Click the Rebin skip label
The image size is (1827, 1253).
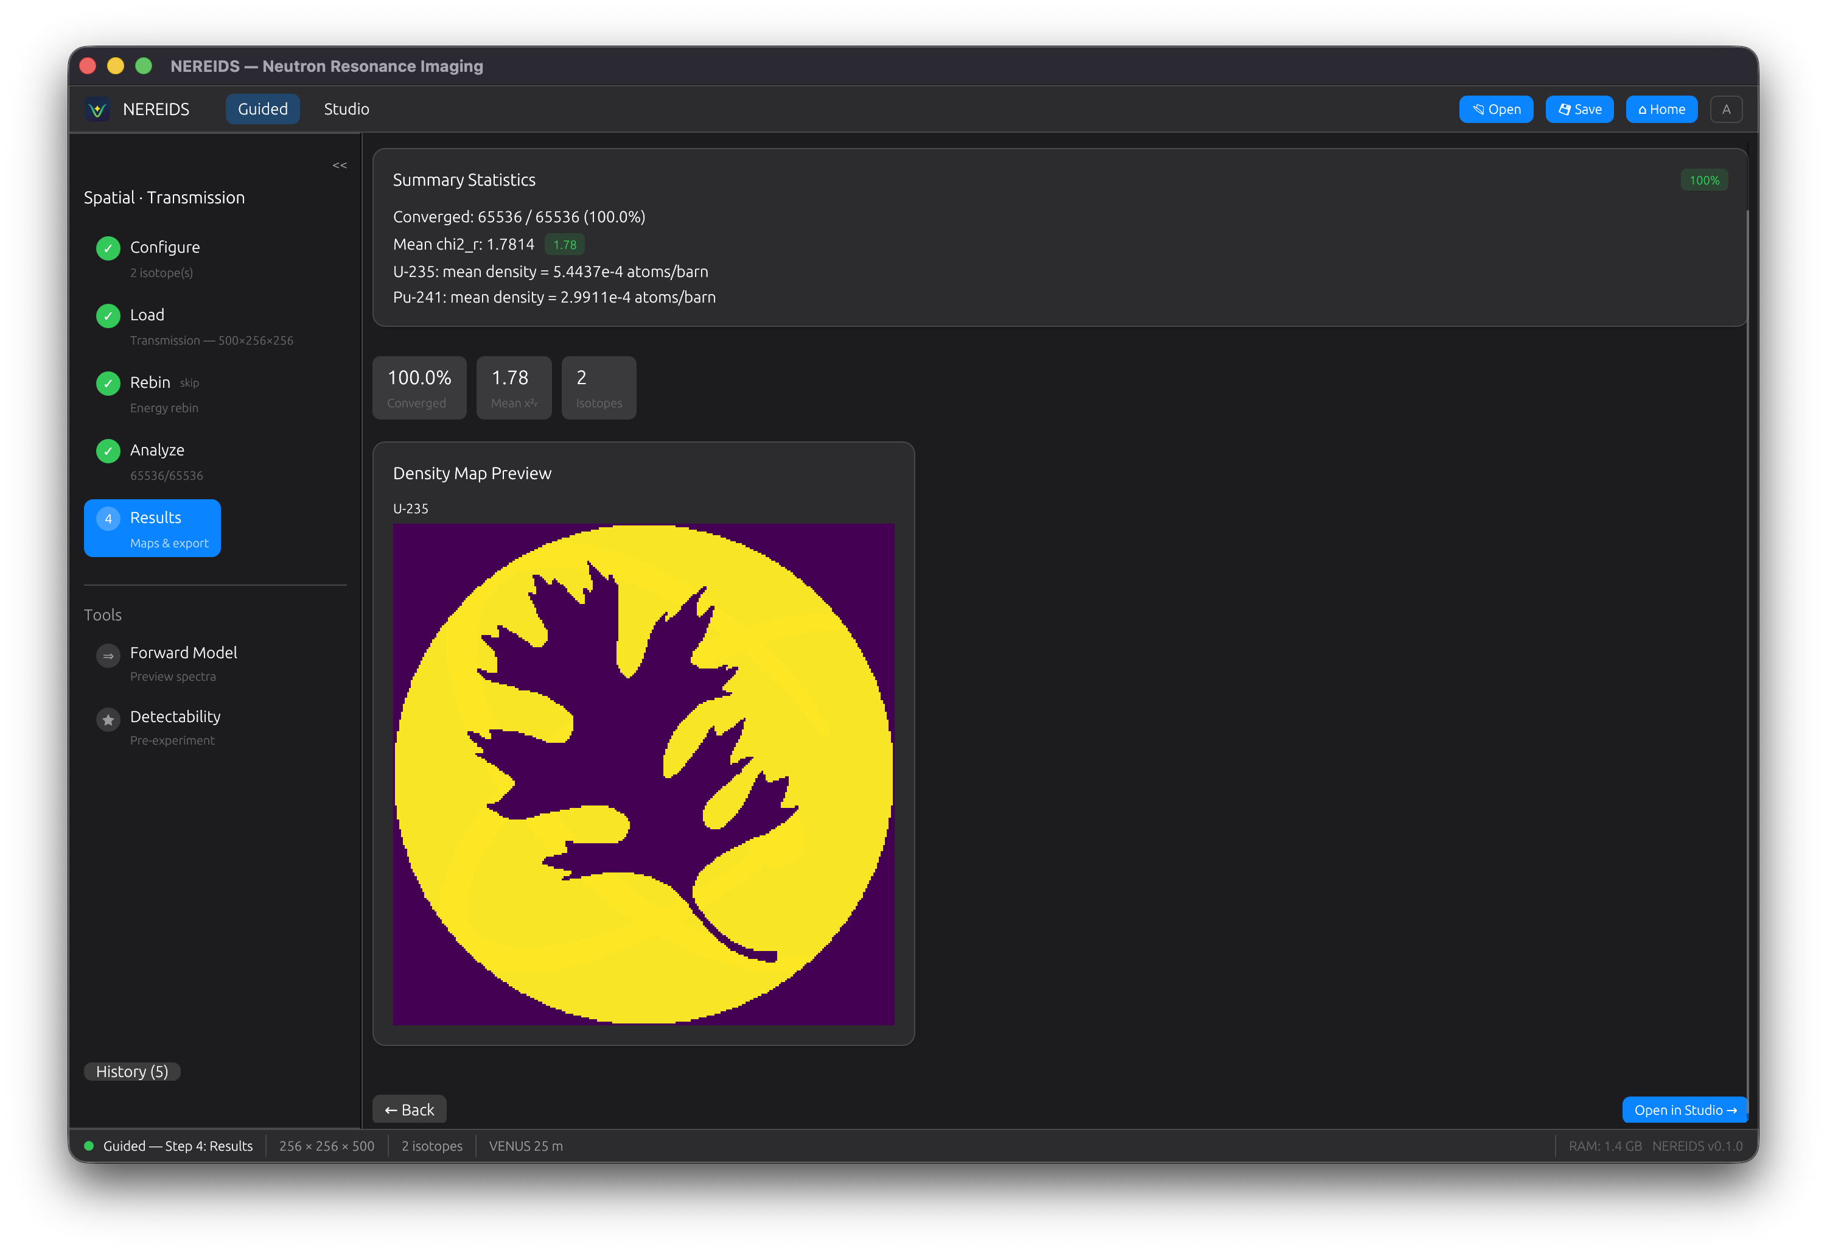point(189,383)
